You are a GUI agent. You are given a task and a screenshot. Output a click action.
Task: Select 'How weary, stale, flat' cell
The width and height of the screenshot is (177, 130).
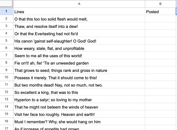[x=79, y=48]
